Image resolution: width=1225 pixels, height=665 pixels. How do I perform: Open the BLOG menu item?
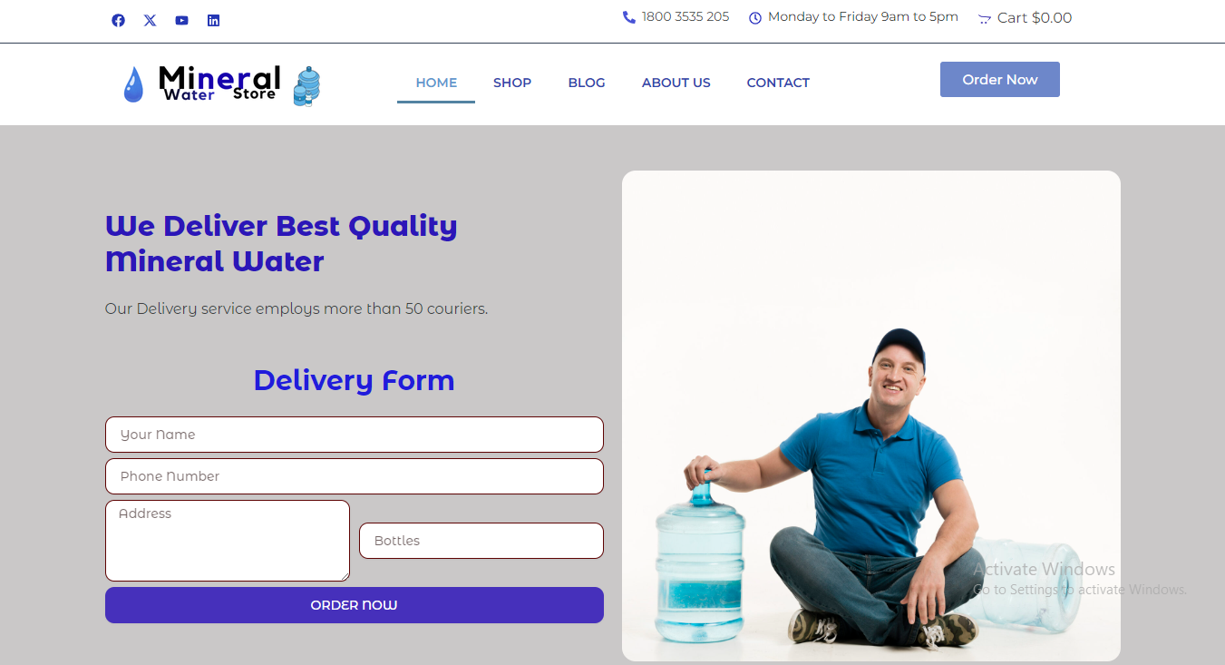(x=587, y=83)
